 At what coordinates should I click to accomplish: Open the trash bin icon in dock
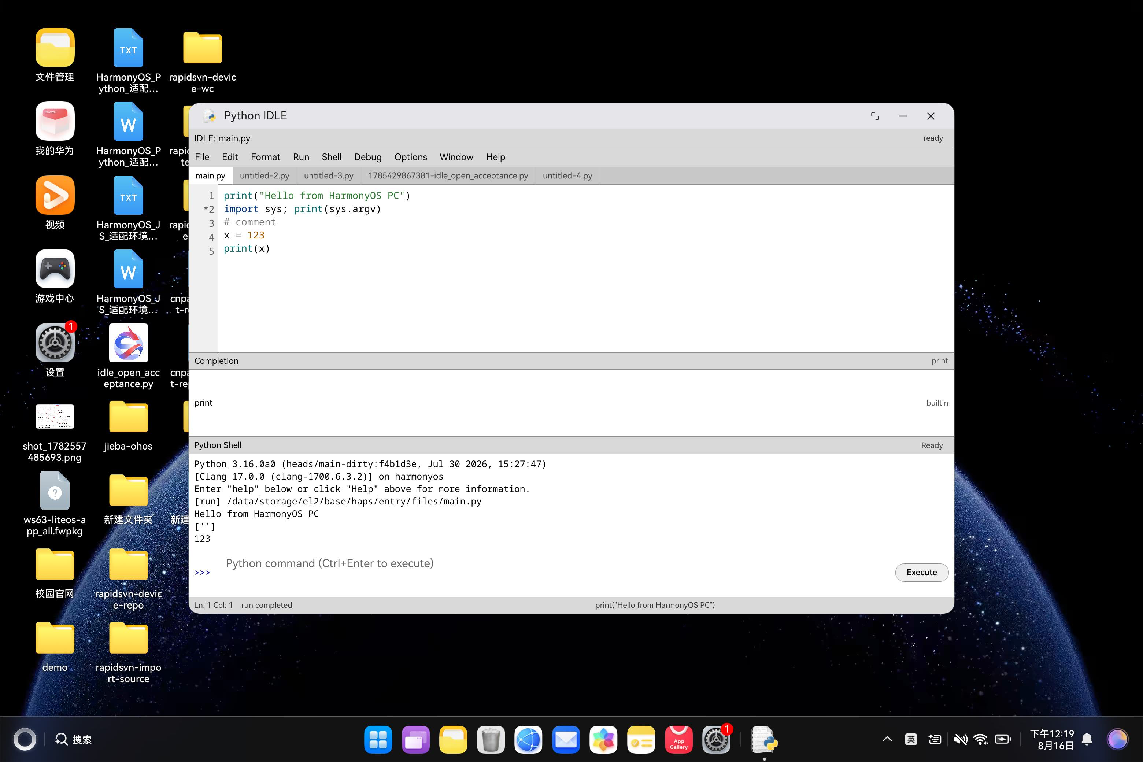pyautogui.click(x=490, y=740)
